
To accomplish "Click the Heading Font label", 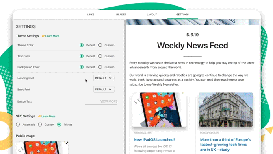I will click(26, 78).
